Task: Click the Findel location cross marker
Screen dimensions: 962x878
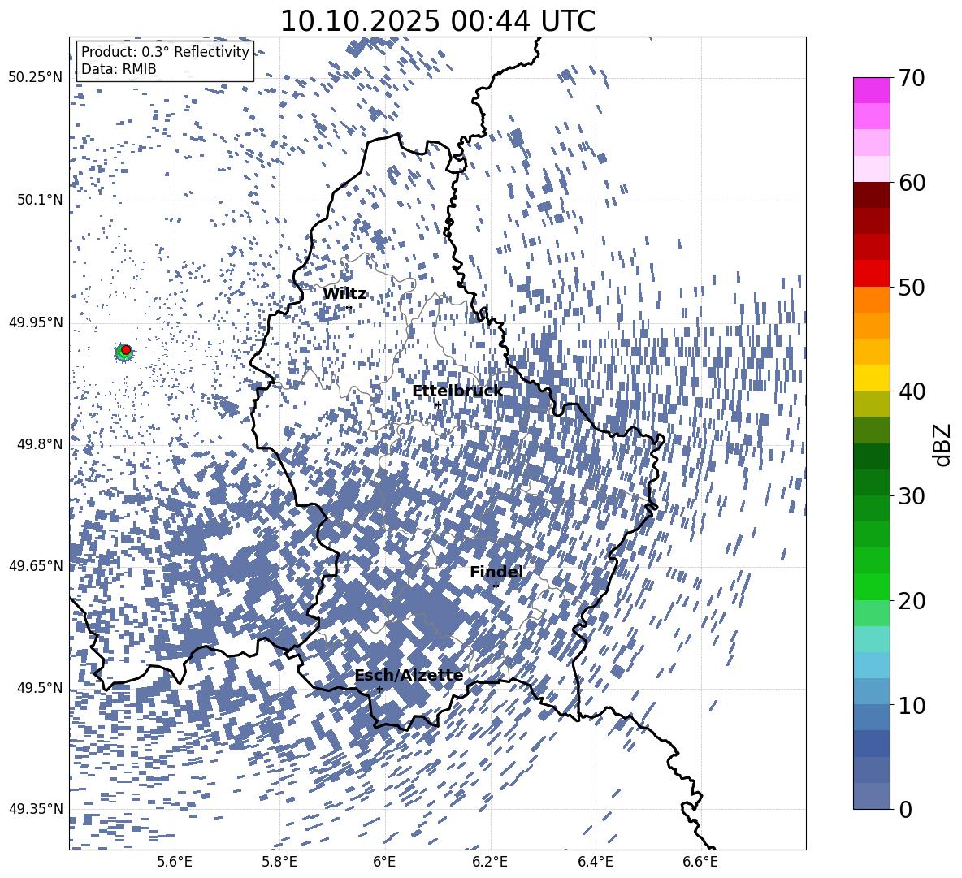Action: point(496,586)
